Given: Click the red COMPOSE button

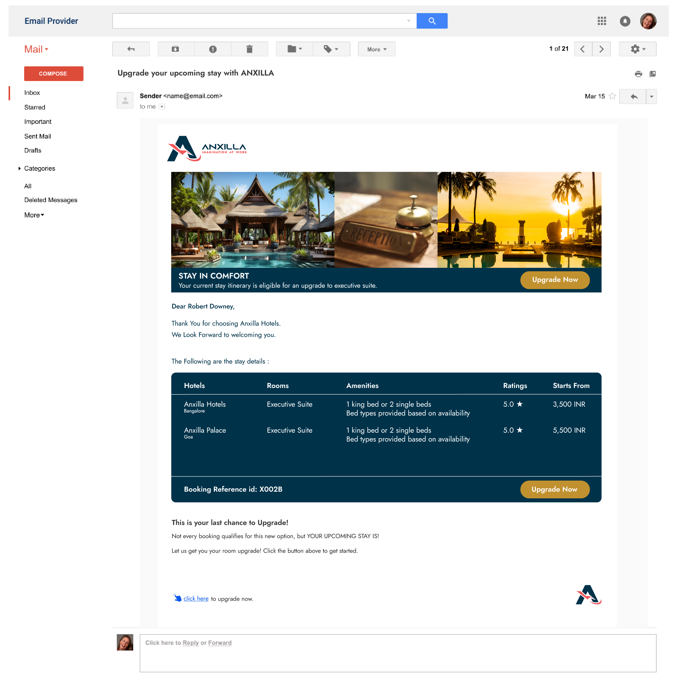Looking at the screenshot, I should click(x=53, y=74).
